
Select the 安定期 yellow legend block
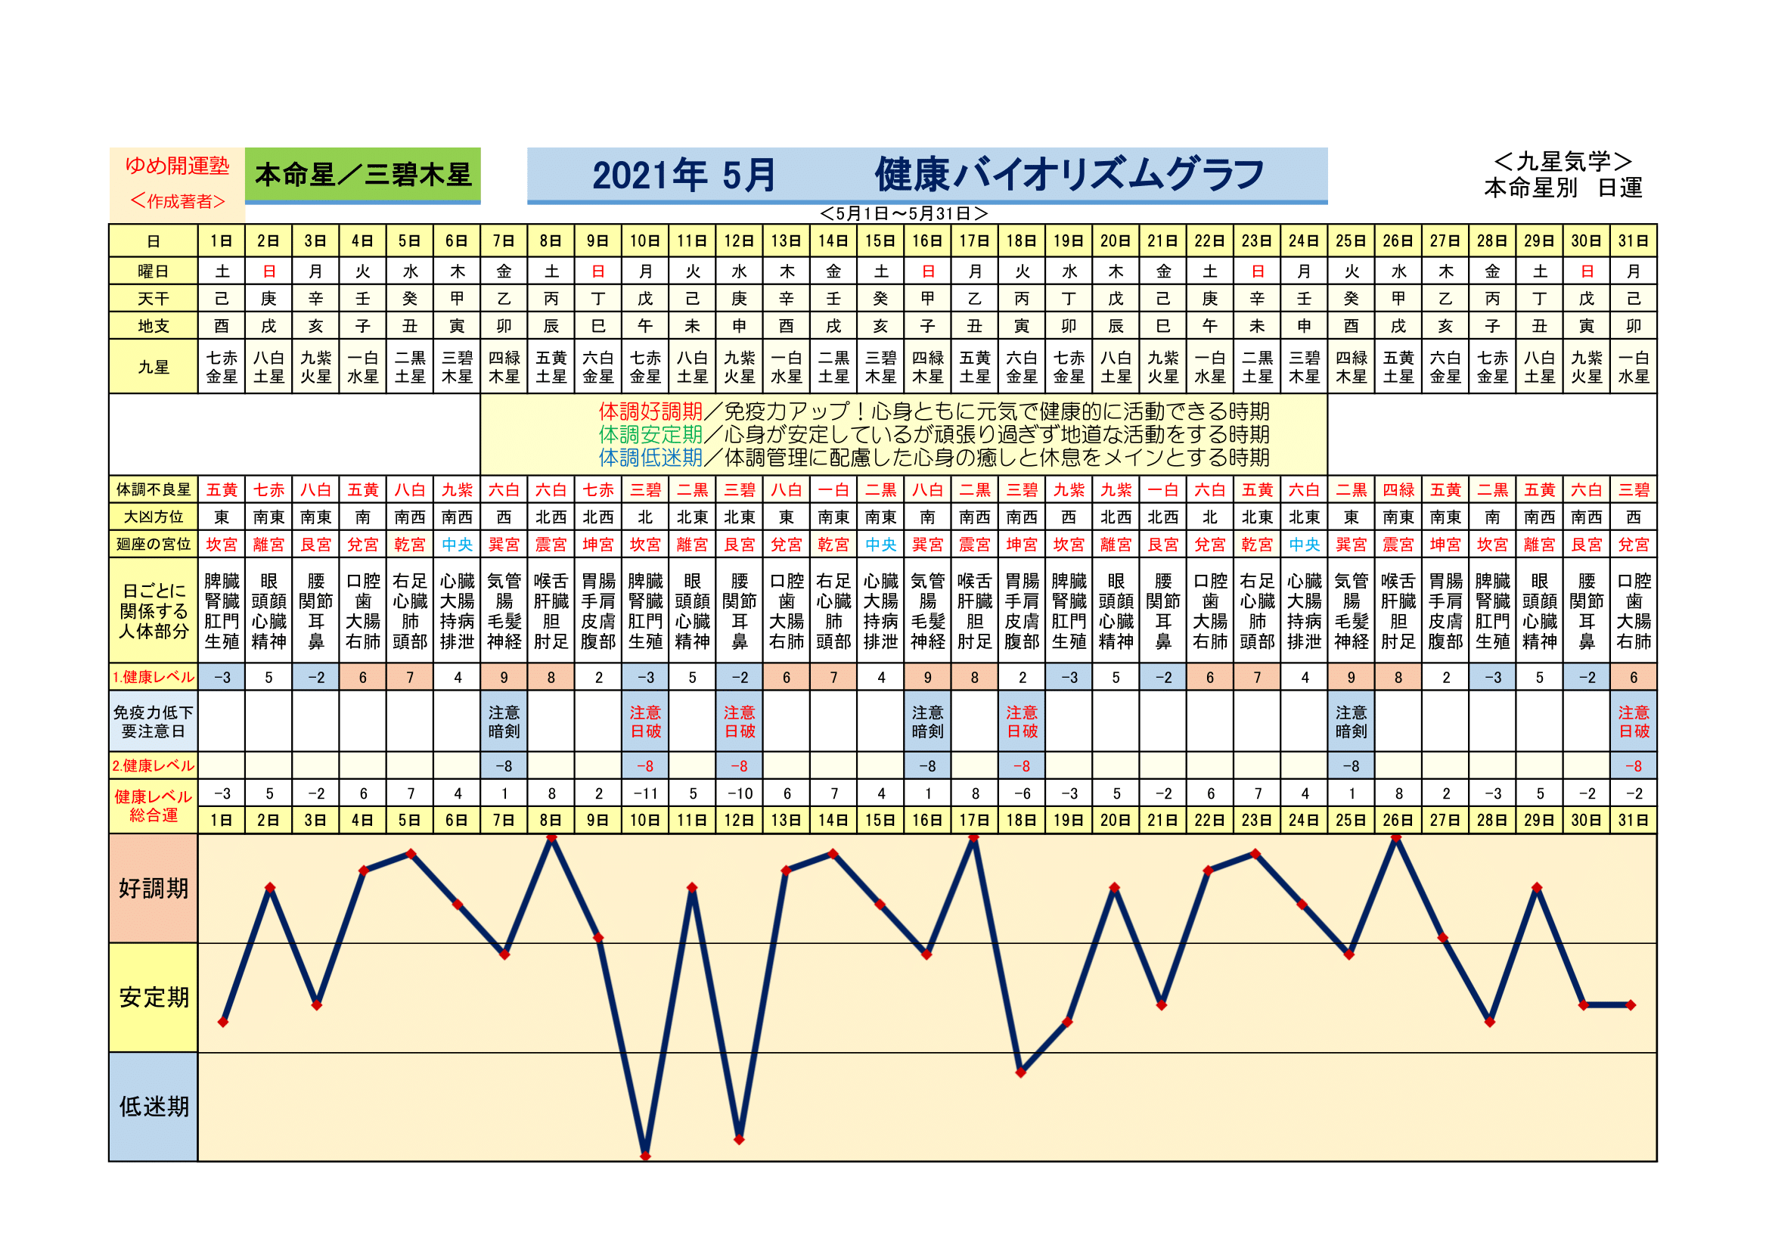[154, 998]
